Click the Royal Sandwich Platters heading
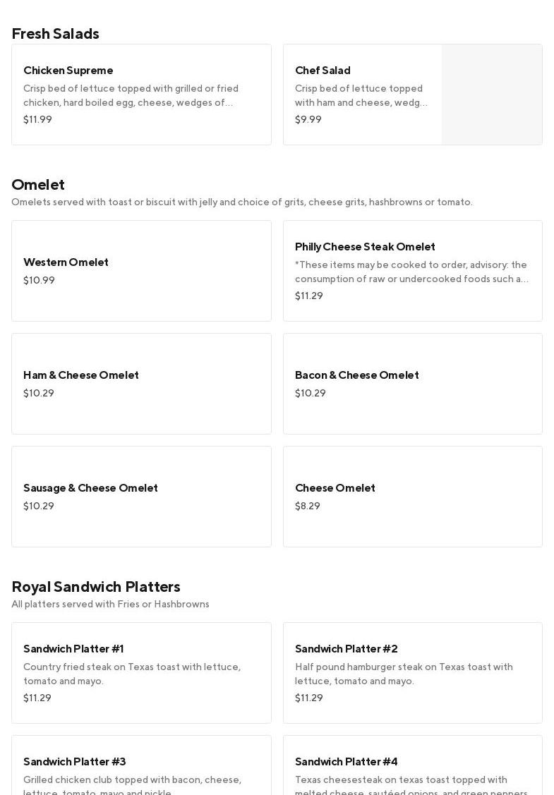Screen dimensions: 554x795 [96, 587]
